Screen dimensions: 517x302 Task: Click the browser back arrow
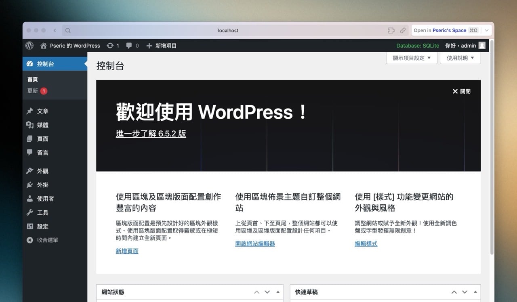(x=55, y=30)
